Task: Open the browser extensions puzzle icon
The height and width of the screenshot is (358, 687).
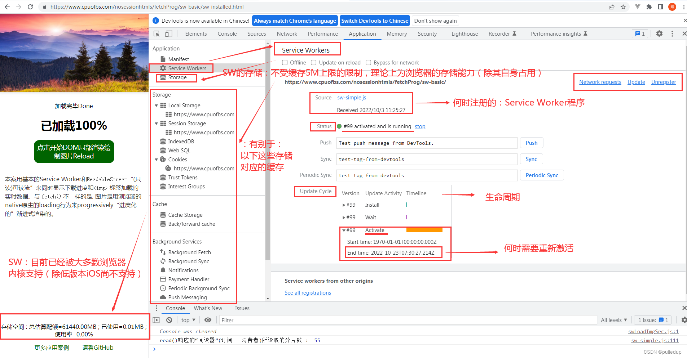Action: [x=649, y=7]
